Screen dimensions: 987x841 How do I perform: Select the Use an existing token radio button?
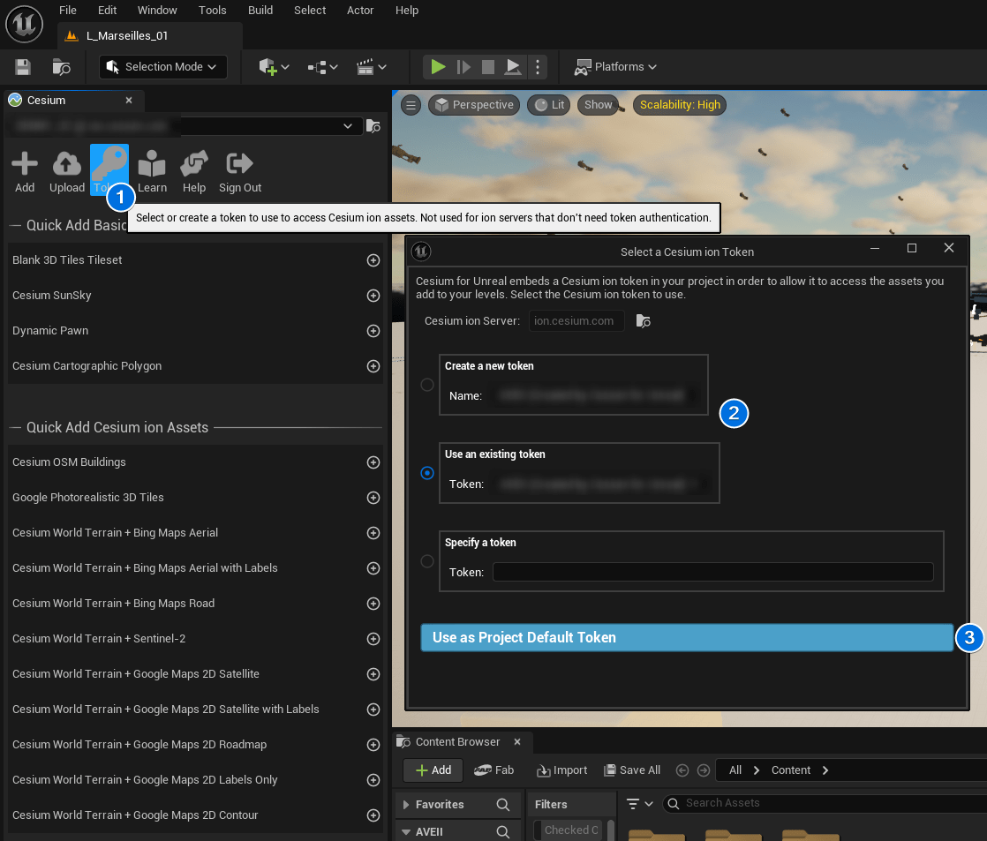pyautogui.click(x=427, y=473)
